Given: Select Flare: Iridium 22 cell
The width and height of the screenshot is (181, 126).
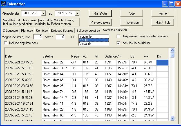Looking at the screenshot, I should (56, 62).
